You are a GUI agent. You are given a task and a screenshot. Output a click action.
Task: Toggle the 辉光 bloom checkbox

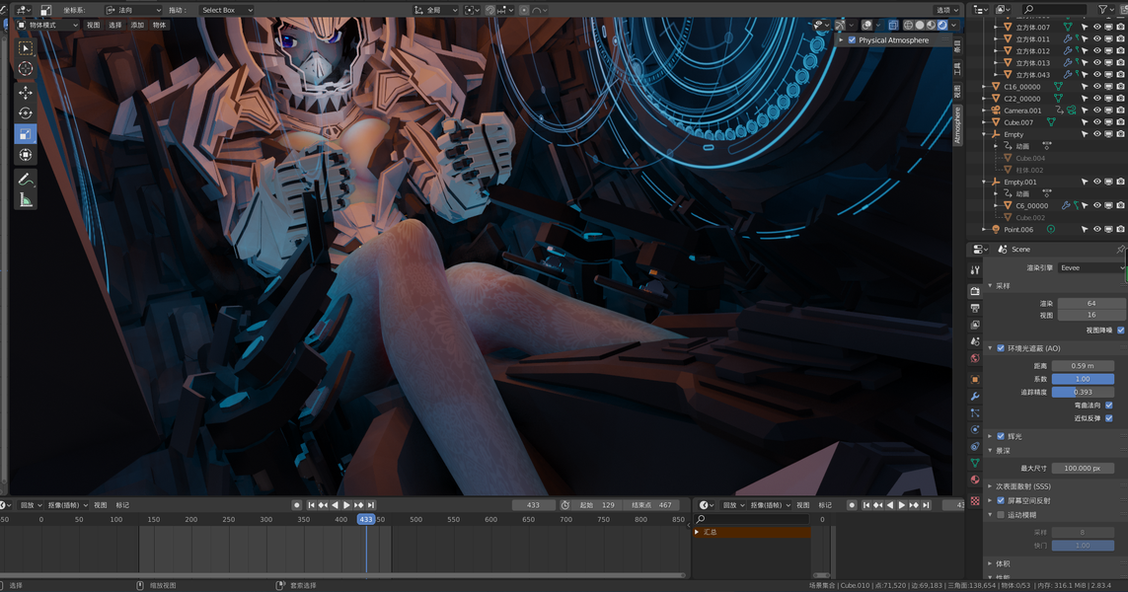(1001, 437)
